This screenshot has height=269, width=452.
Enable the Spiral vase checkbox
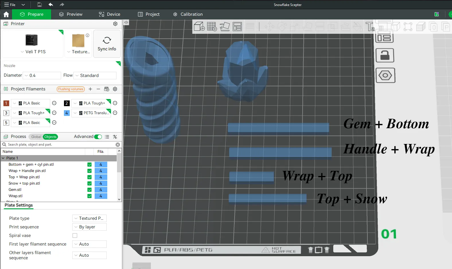tap(75, 236)
